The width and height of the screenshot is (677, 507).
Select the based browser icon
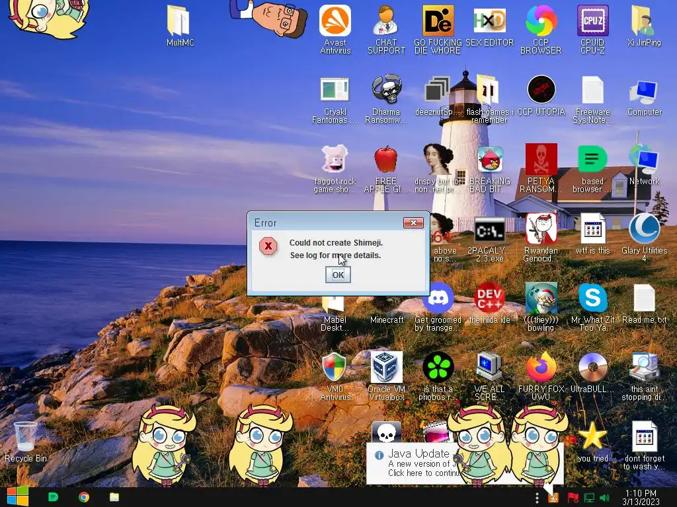[x=592, y=168]
